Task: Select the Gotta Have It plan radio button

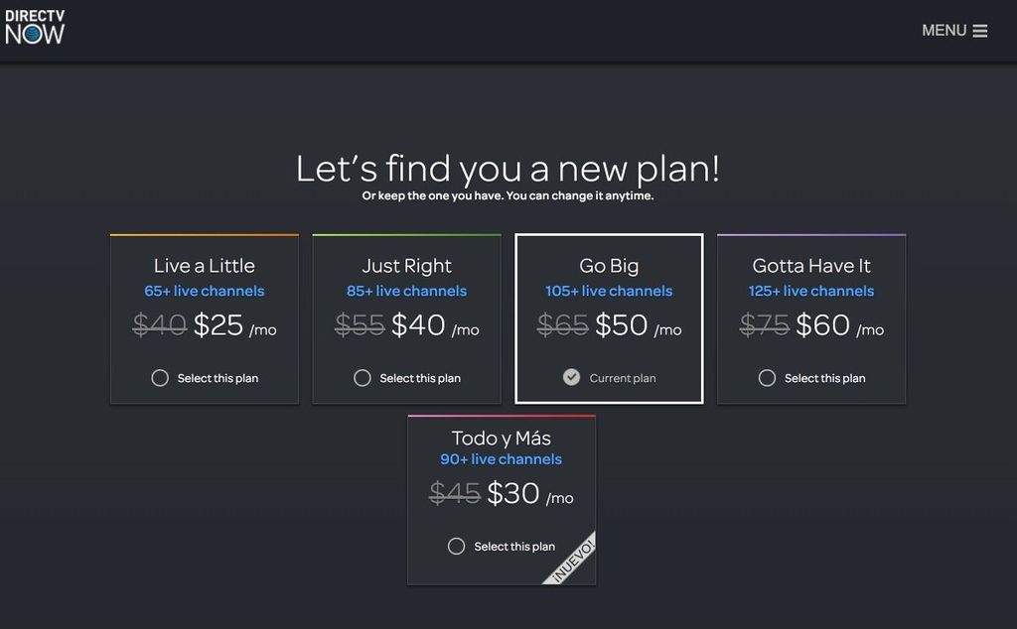Action: (x=766, y=378)
